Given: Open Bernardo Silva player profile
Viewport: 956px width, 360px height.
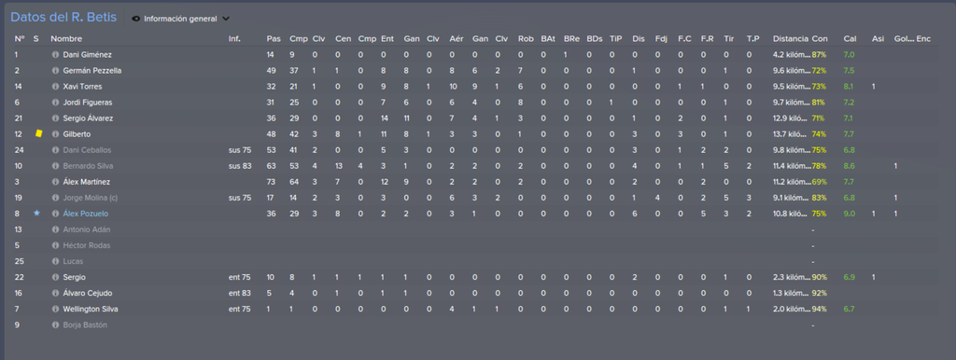Looking at the screenshot, I should (89, 166).
